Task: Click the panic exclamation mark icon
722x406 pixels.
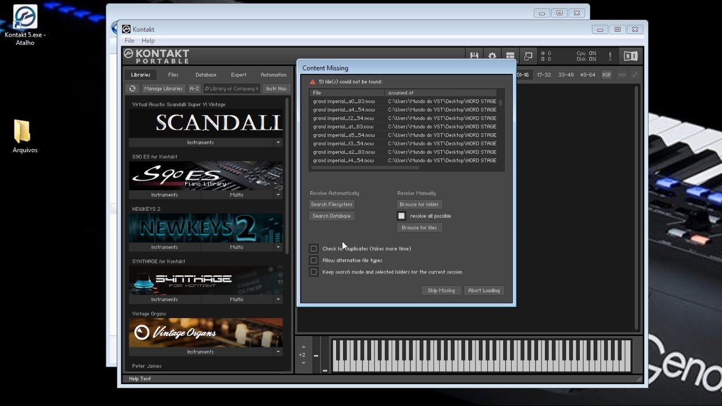Action: [610, 56]
